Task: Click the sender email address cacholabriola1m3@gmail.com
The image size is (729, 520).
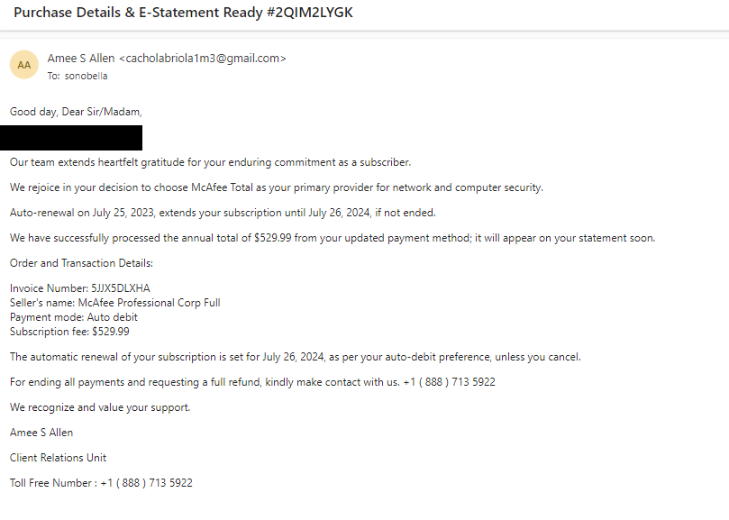Action: pos(203,59)
